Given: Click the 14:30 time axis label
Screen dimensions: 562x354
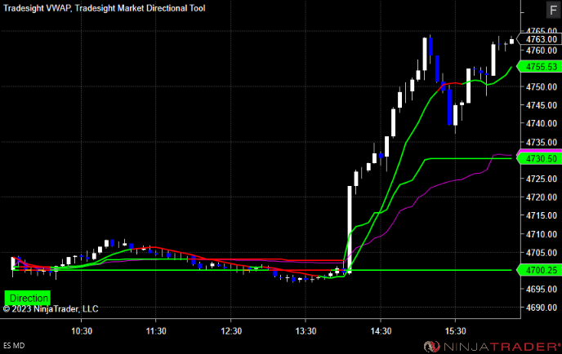Looking at the screenshot, I should [381, 331].
